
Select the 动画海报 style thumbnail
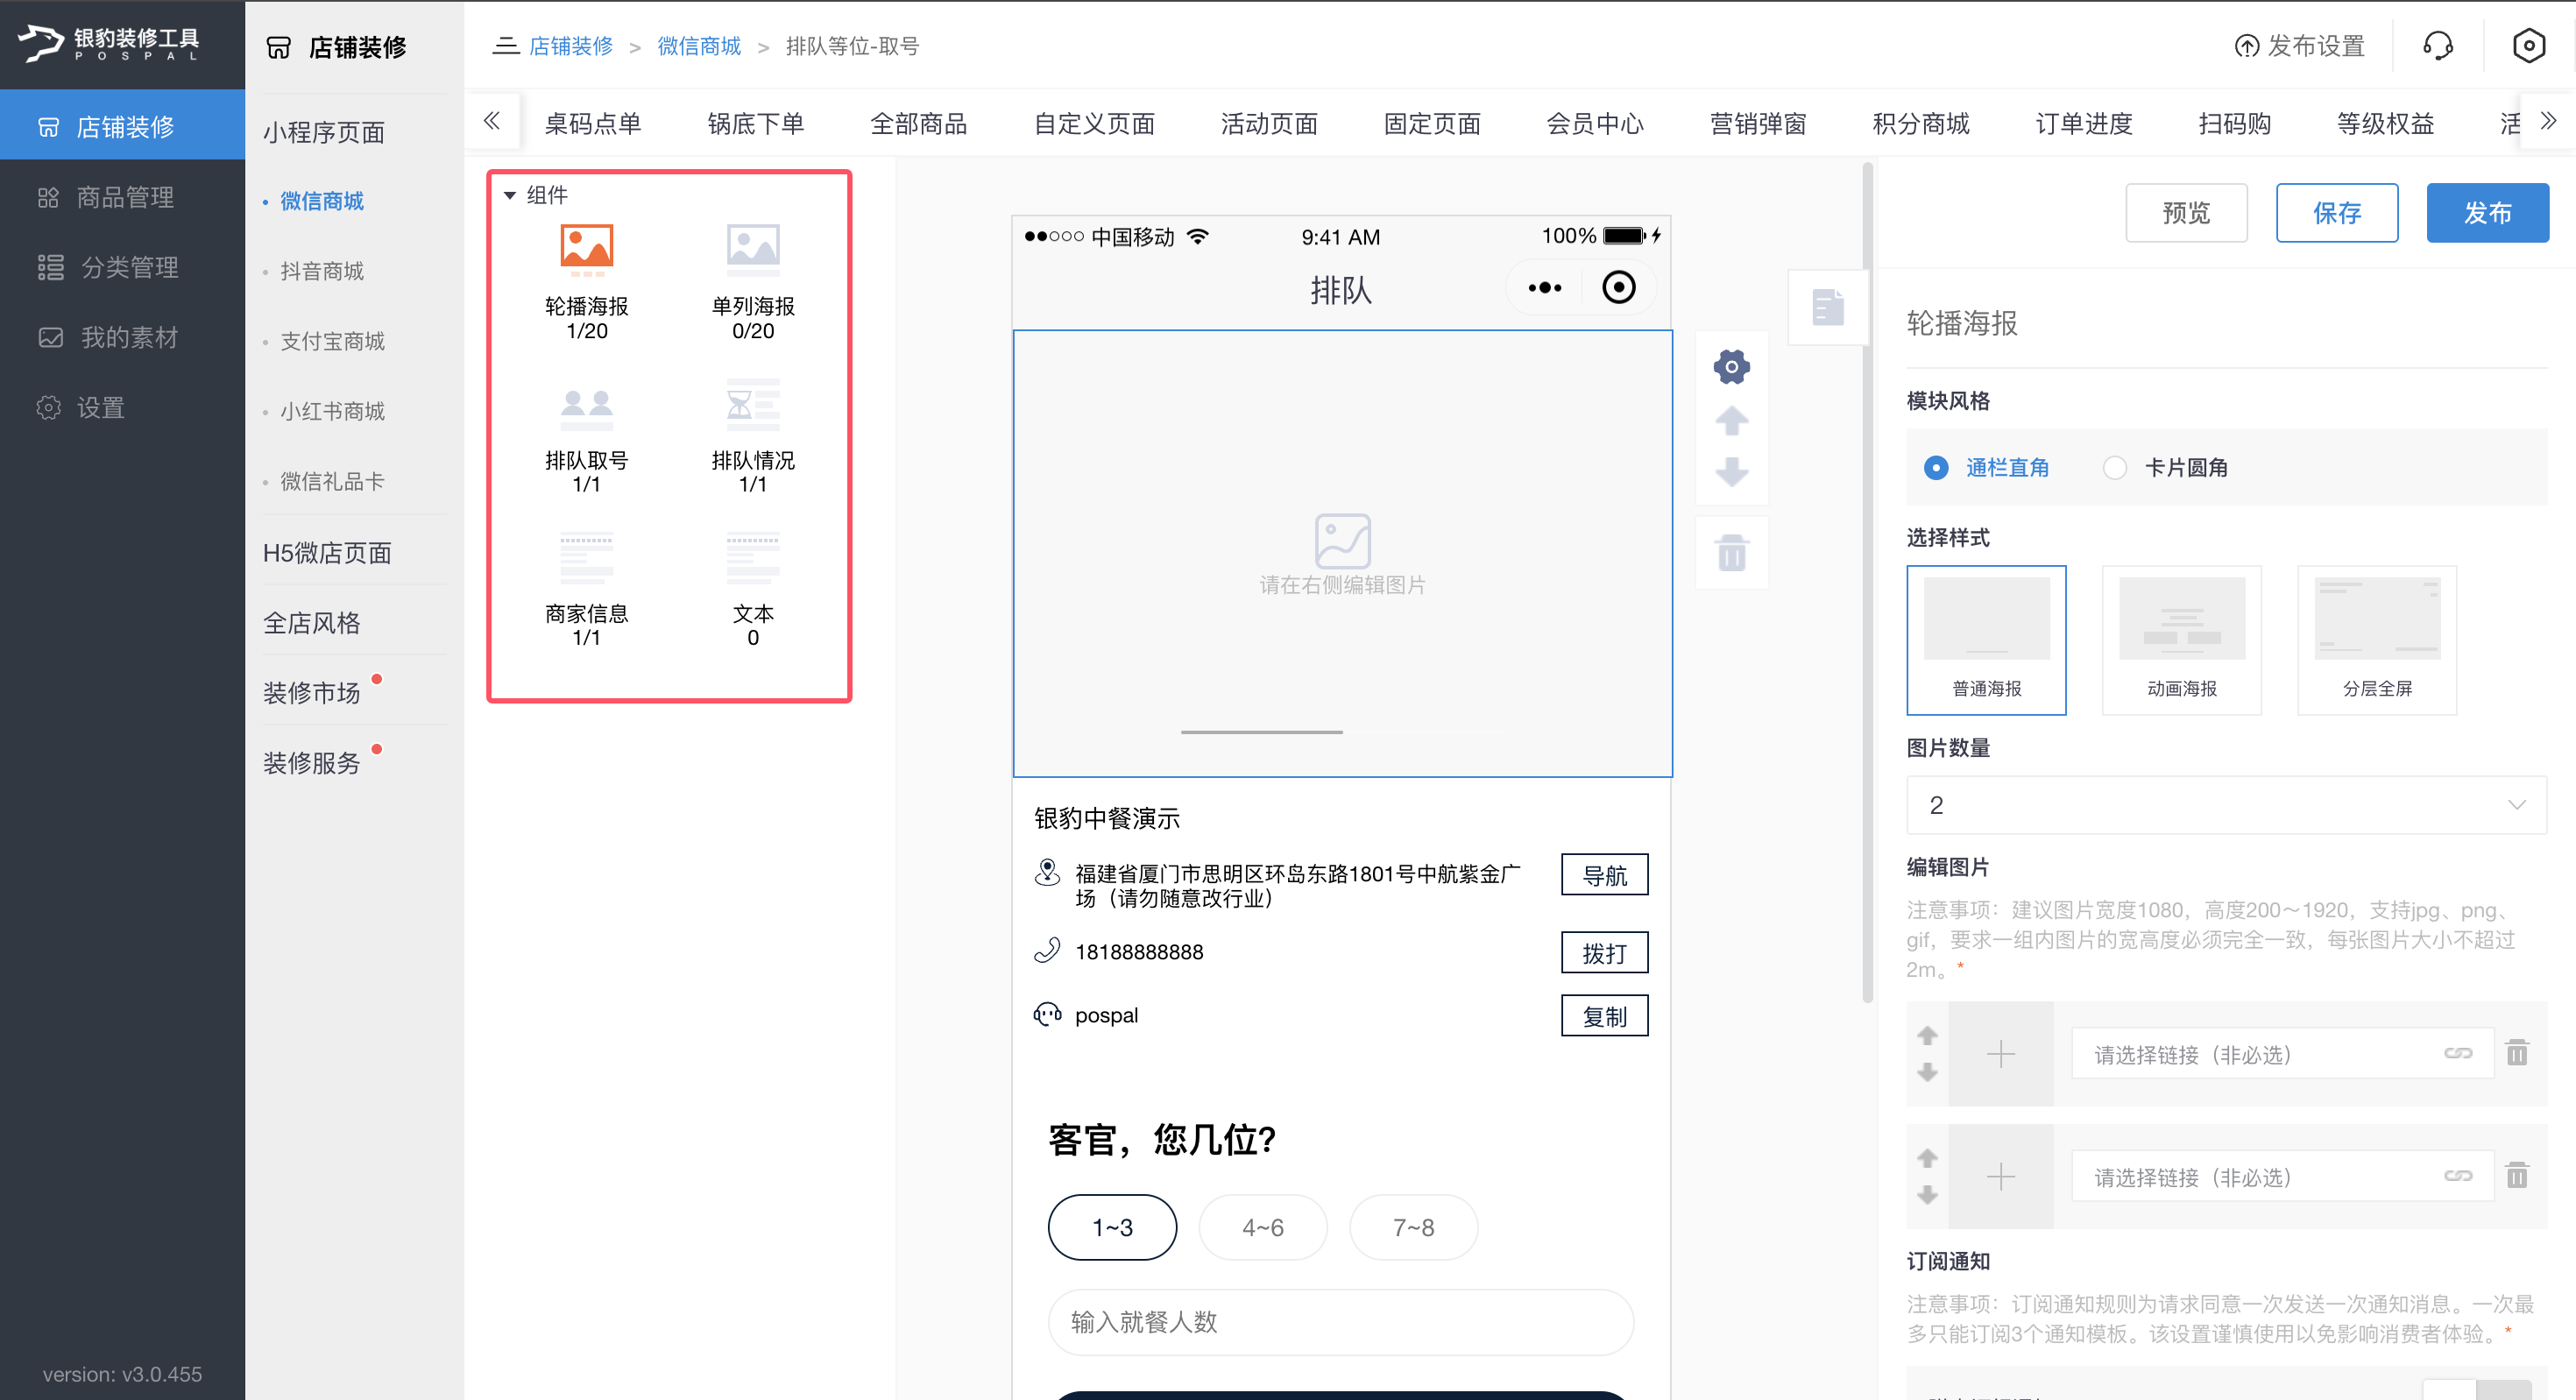pos(2181,640)
